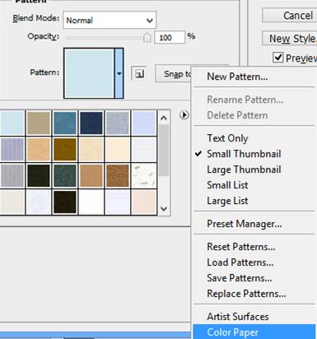Toggle the Preview checkbox

278,58
